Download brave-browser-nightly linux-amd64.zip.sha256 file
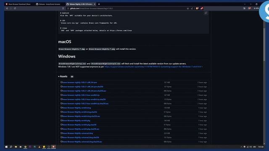Image resolution: width=269 pixels, height=151 pixels. tap(84, 99)
